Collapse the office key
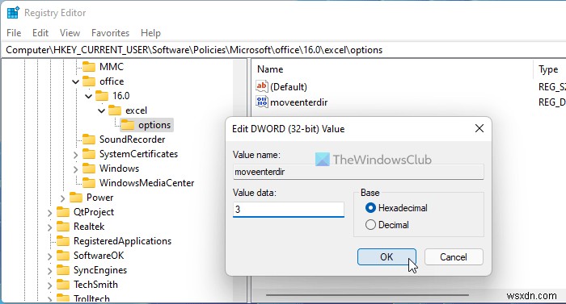 tap(75, 81)
